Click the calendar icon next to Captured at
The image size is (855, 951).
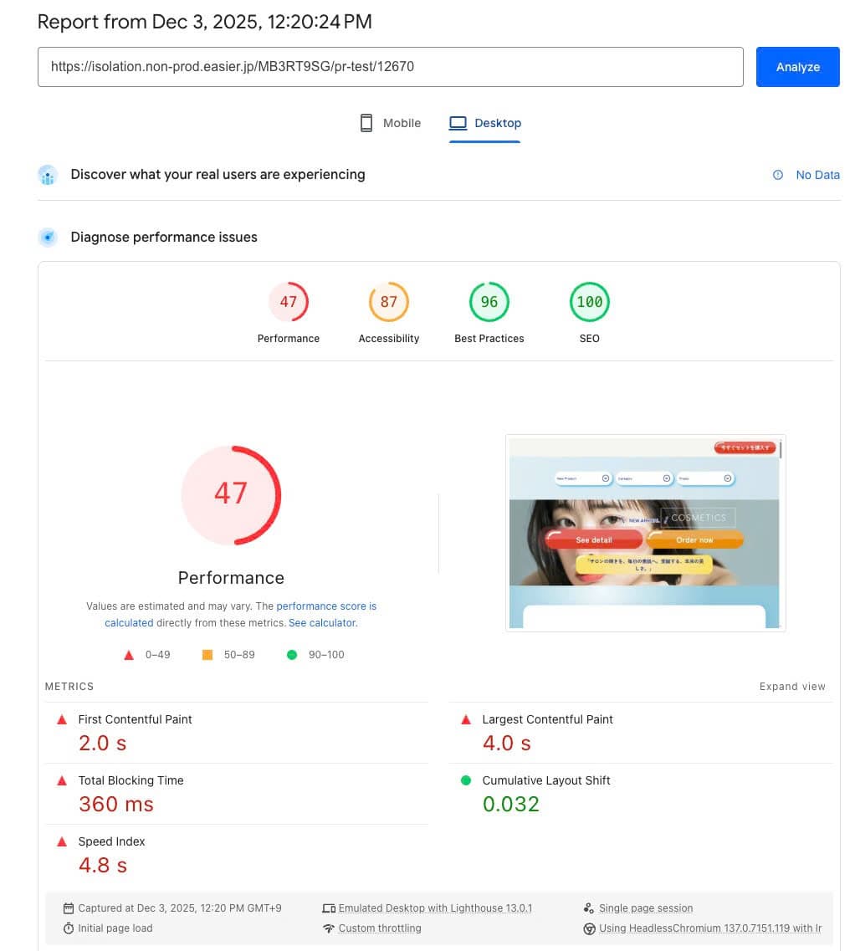[x=68, y=908]
